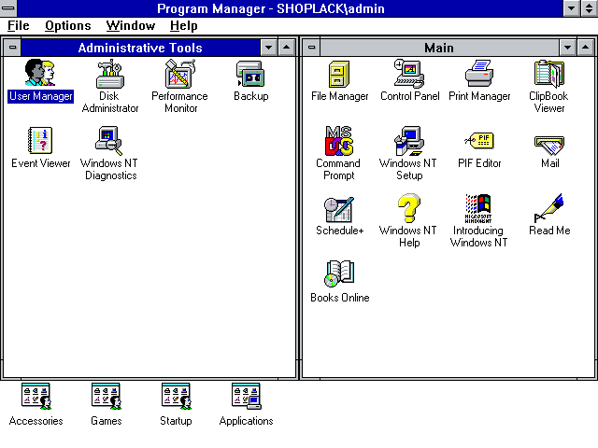Select the Startup group icon
Viewport: 598px width, 448px height.
(177, 396)
